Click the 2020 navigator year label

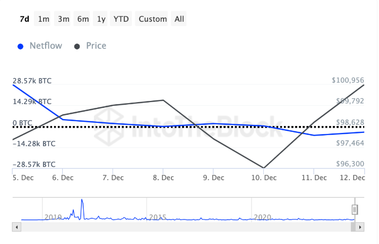[262, 217]
